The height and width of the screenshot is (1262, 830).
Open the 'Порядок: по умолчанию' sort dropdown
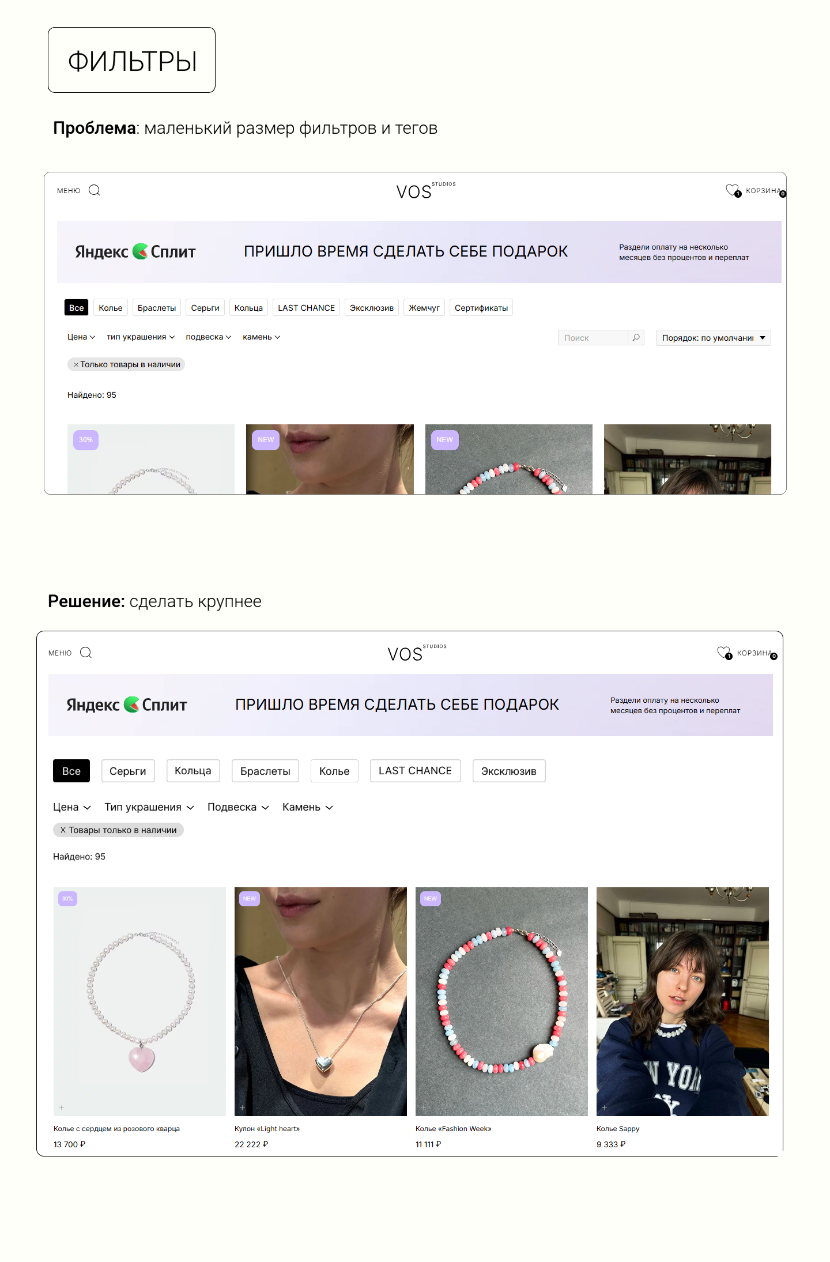pos(713,338)
